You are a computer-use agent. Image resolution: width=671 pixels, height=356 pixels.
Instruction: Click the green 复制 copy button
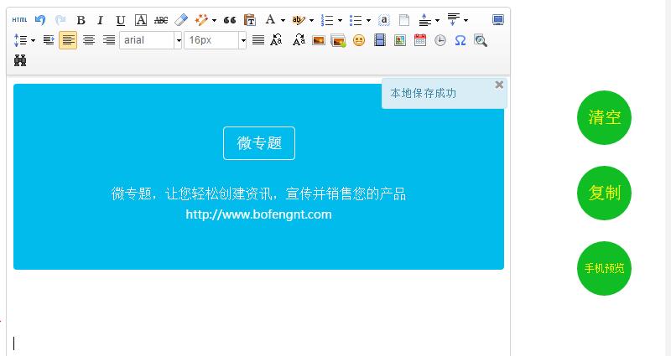click(604, 193)
